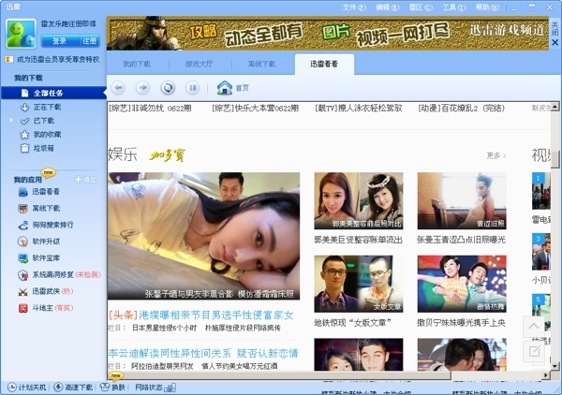
Task: Click the 加多宝 sponsor logo
Action: pyautogui.click(x=168, y=155)
